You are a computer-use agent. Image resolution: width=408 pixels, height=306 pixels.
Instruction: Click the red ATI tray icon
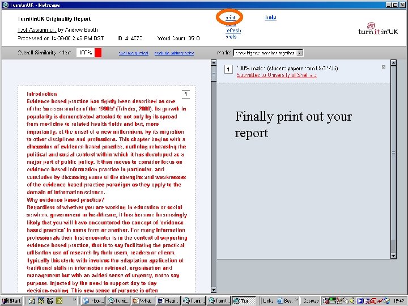[x=373, y=301]
